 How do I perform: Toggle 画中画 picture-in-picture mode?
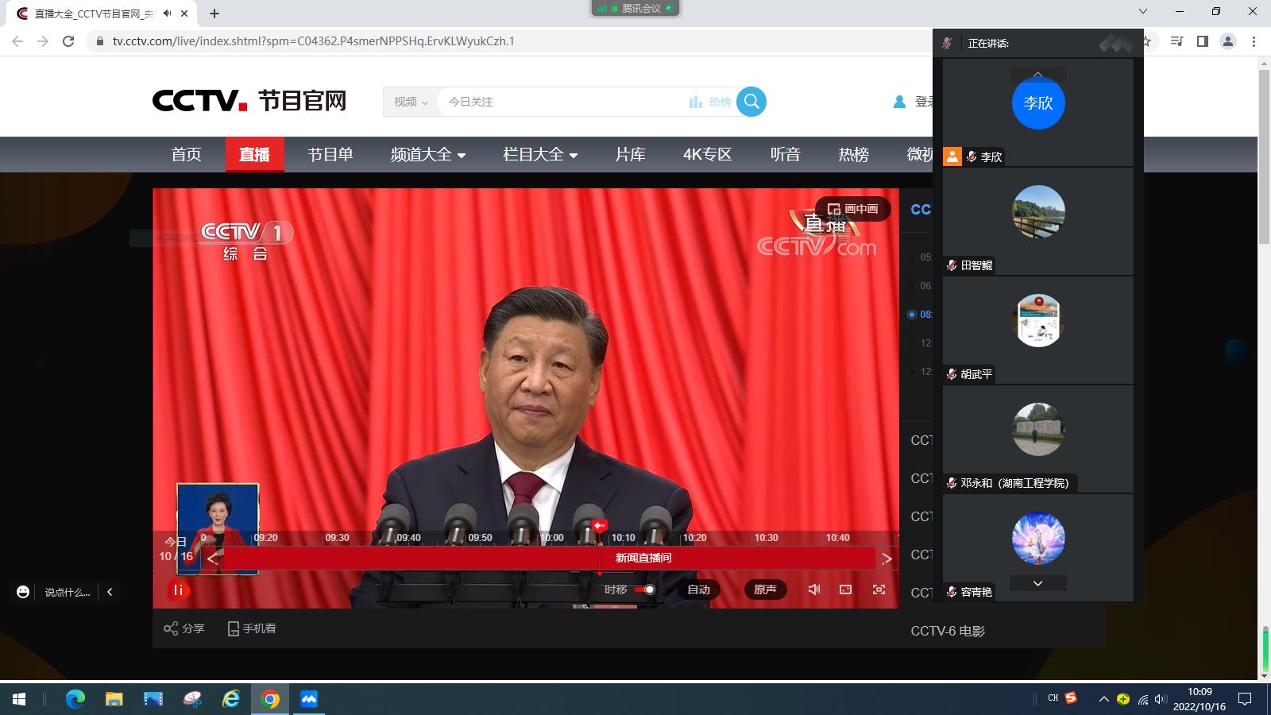coord(852,209)
